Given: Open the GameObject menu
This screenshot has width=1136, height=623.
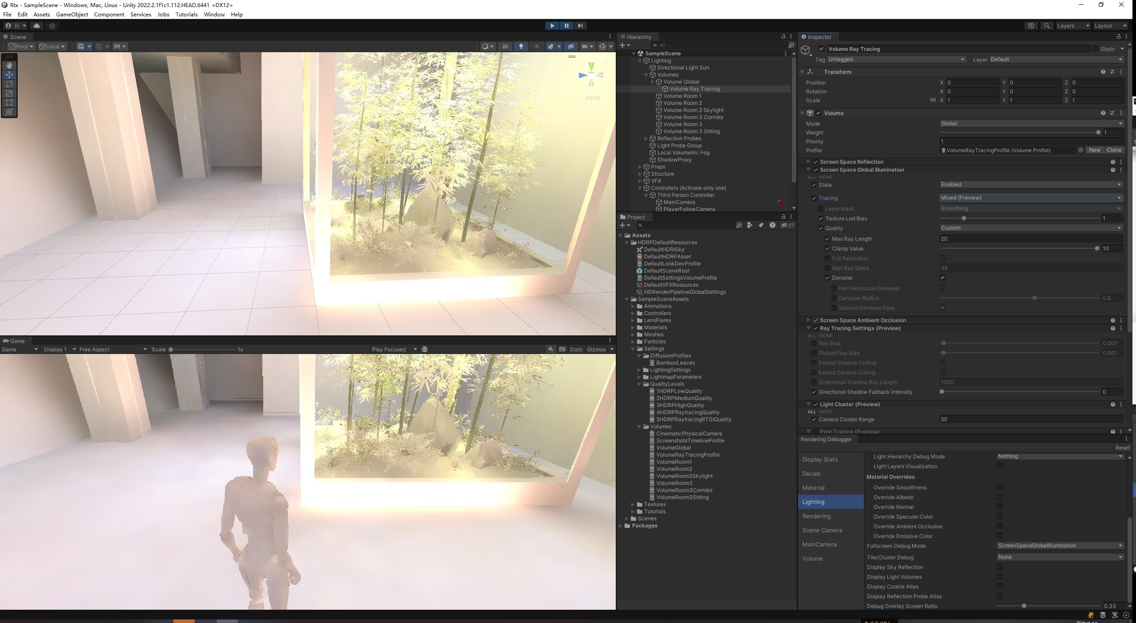Looking at the screenshot, I should [72, 14].
